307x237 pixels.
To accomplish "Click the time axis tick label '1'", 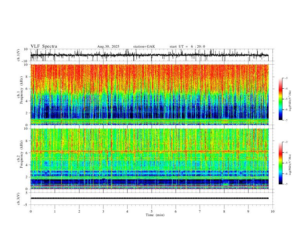I will tap(55, 211).
